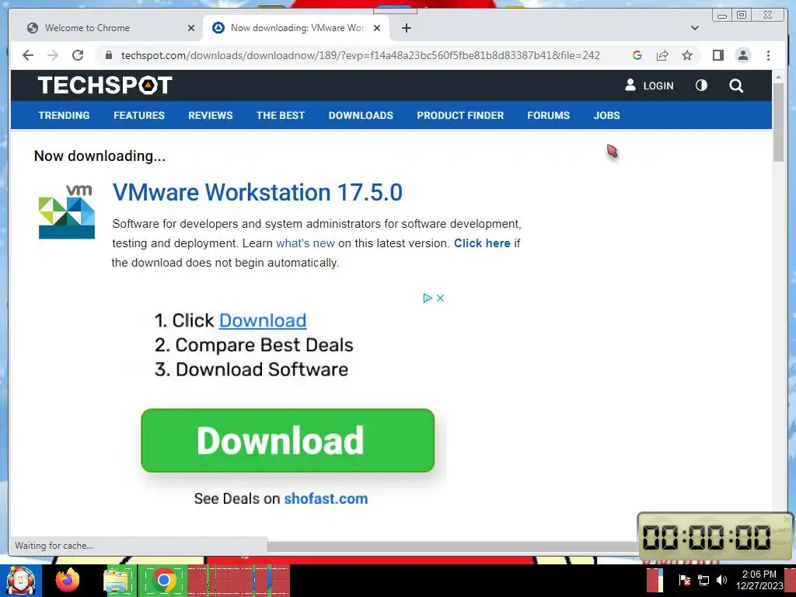The height and width of the screenshot is (597, 796).
Task: Open the Start menu Santa icon
Action: [21, 580]
